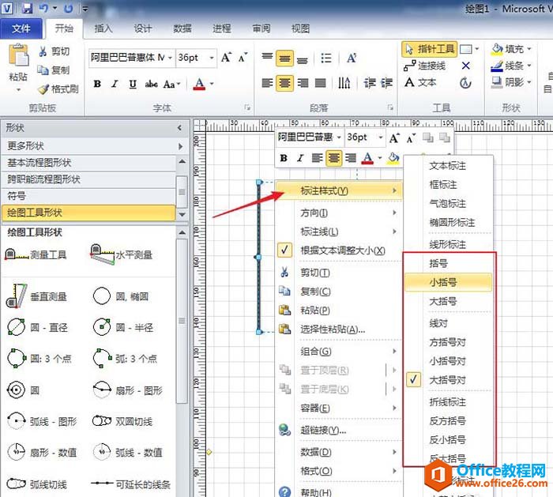Click text direction icon in ribbon
The image size is (553, 497).
pyautogui.click(x=344, y=83)
